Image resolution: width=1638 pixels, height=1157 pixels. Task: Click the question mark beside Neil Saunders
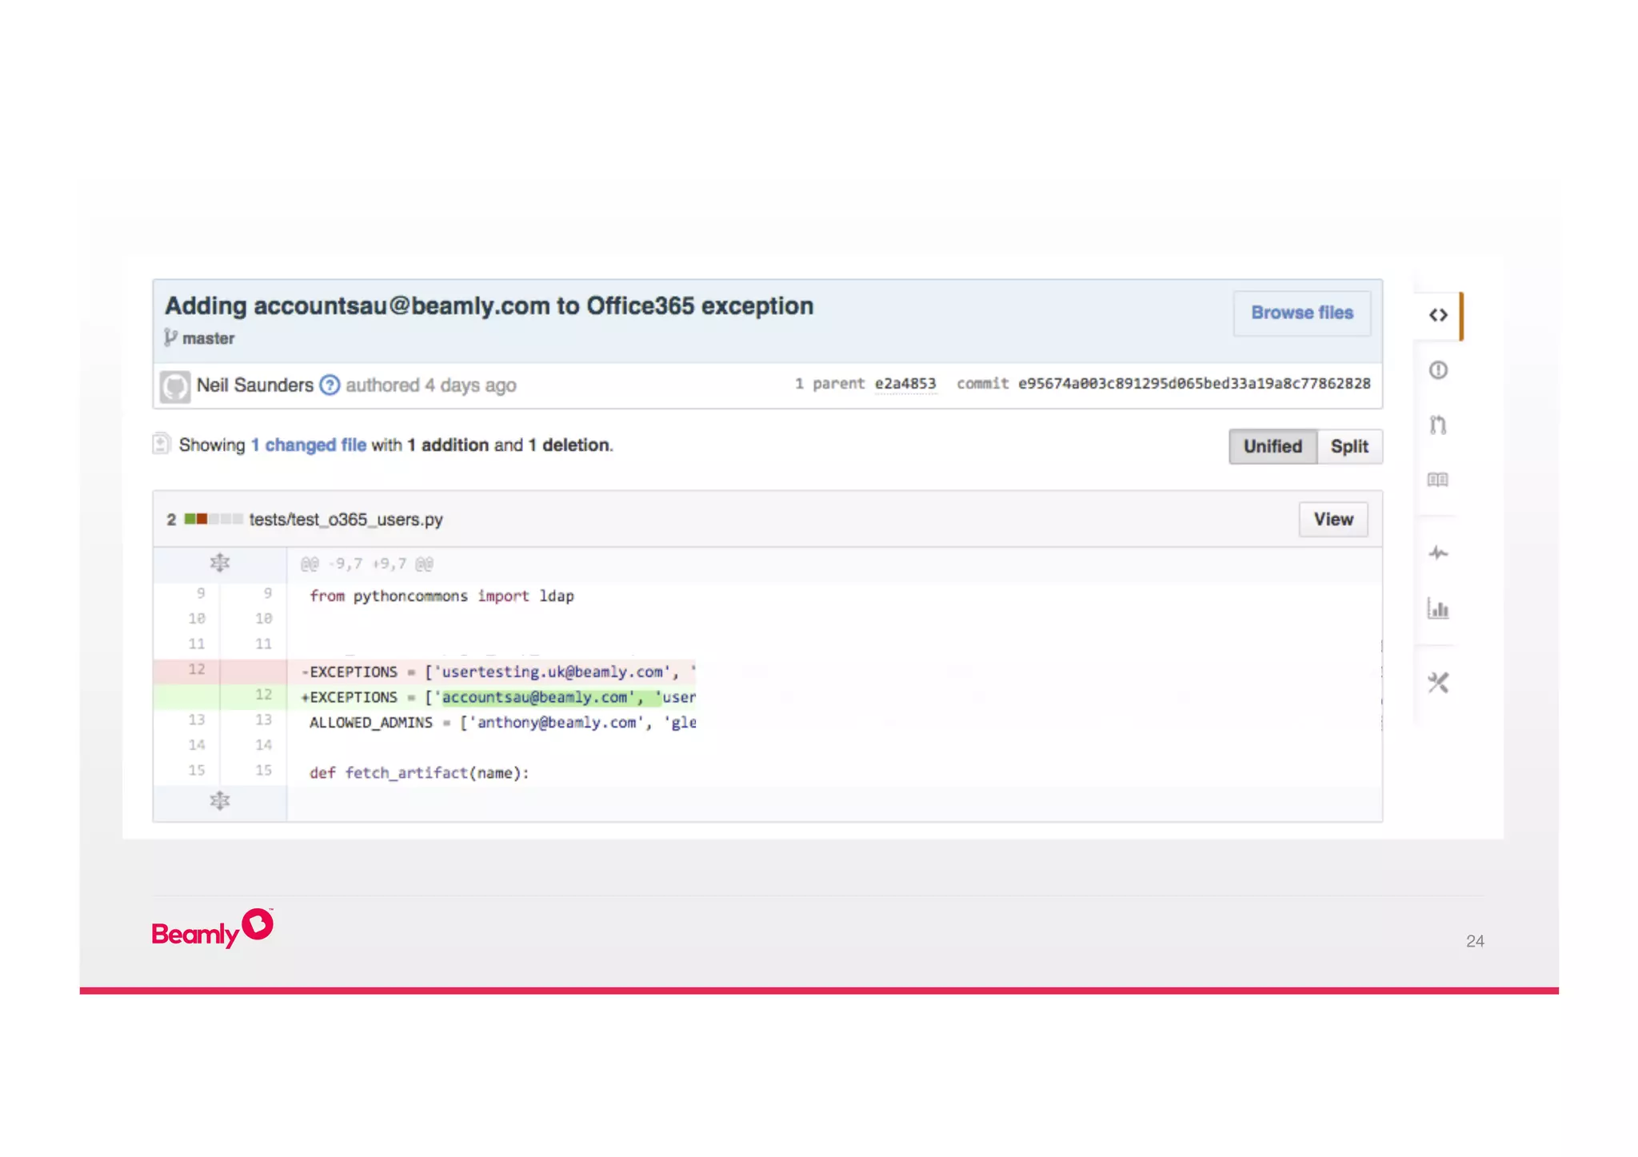330,385
